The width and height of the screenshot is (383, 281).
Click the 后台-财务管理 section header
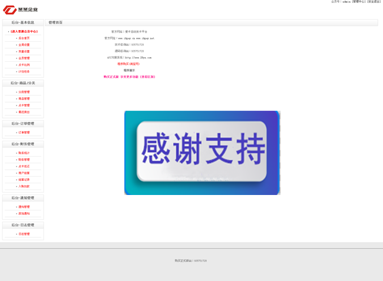tap(23, 144)
